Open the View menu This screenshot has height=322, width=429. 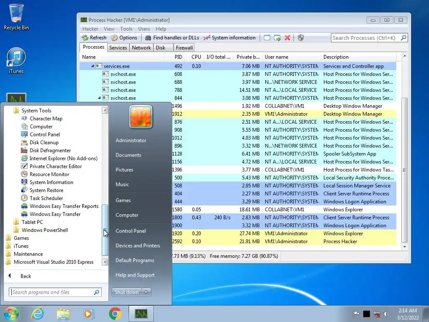(x=109, y=29)
